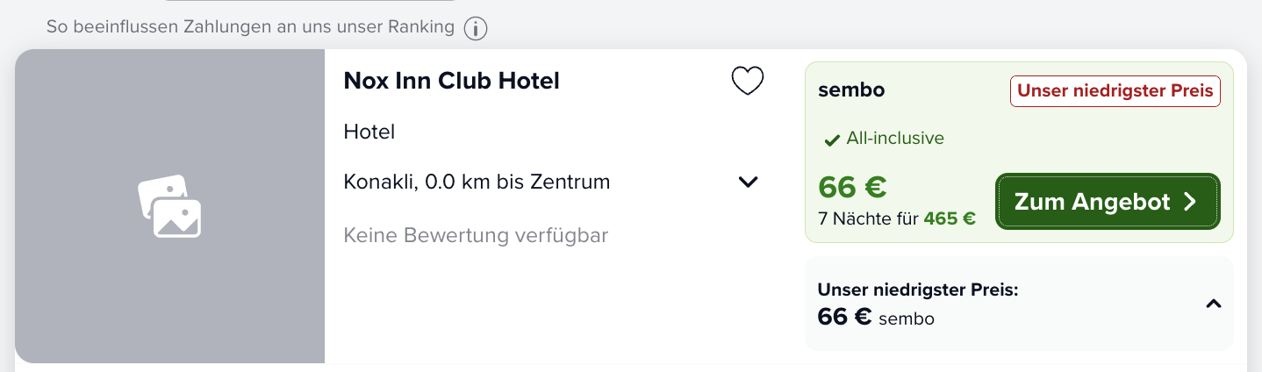Open the Nox Inn Club Hotel title

click(452, 81)
